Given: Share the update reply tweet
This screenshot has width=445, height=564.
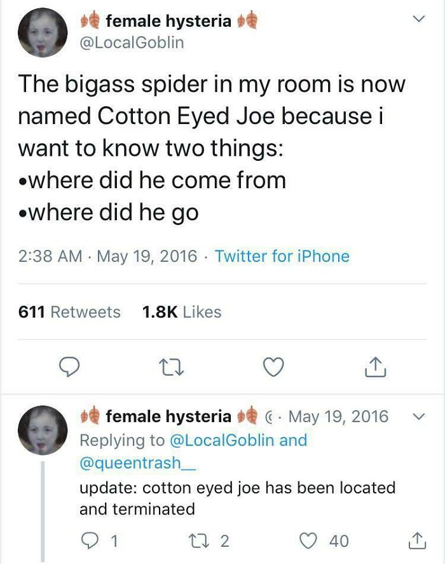Looking at the screenshot, I should 417,540.
